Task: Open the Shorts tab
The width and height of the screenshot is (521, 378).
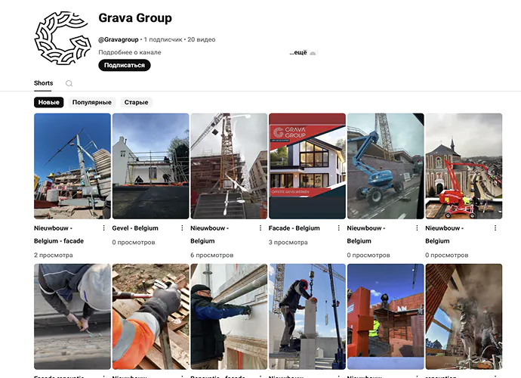Action: pos(43,83)
